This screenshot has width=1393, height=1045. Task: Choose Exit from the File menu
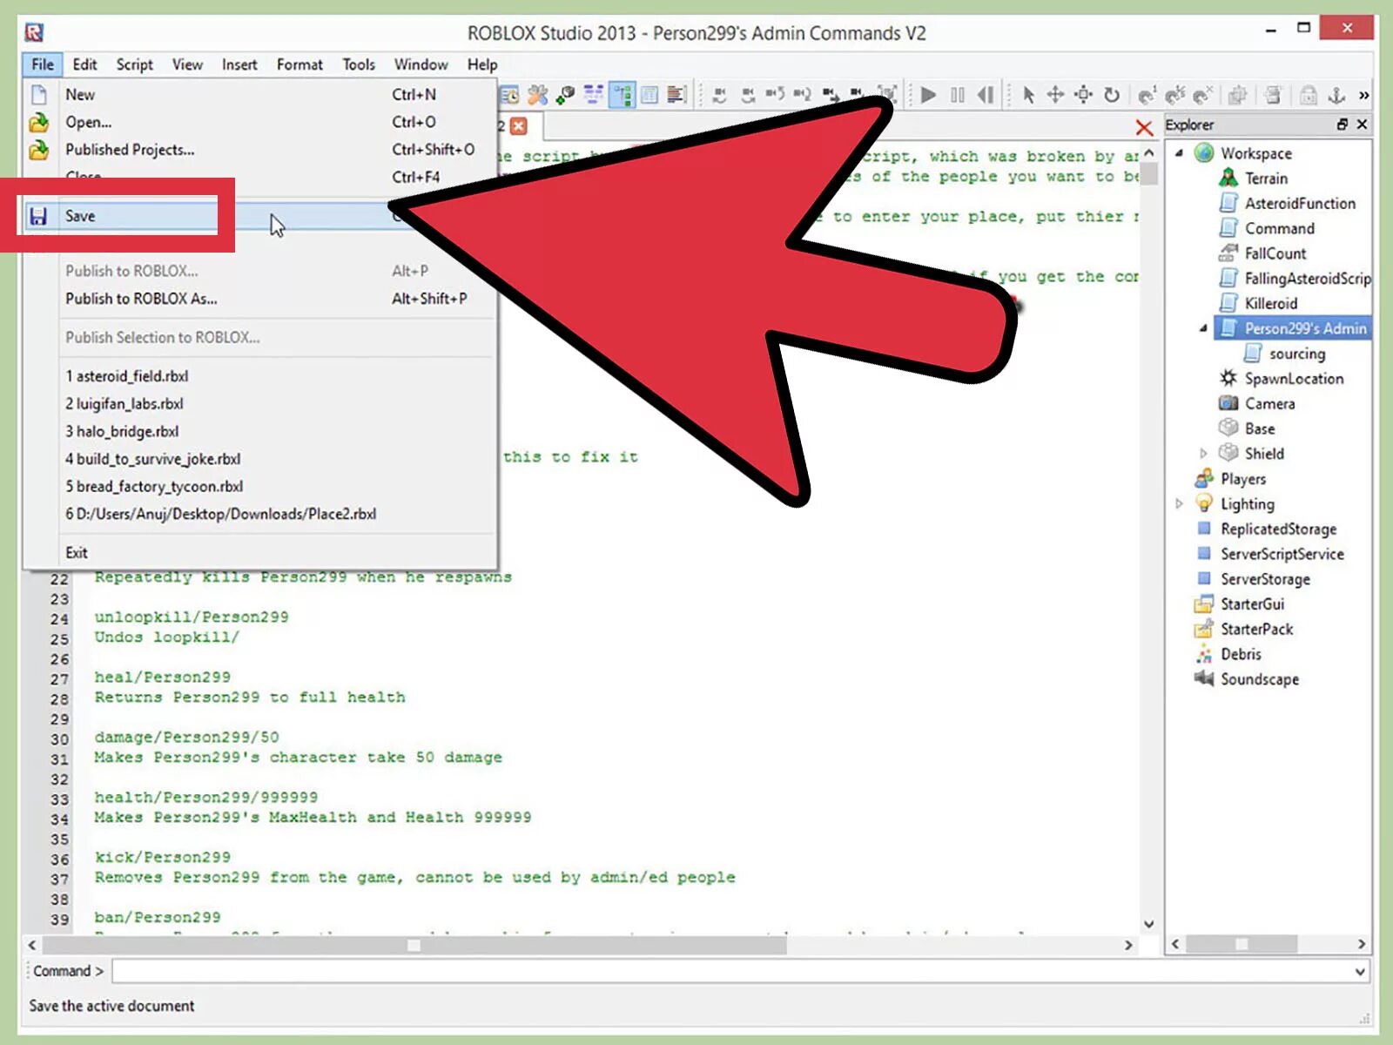77,553
